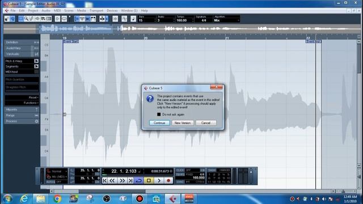Image resolution: width=363 pixels, height=204 pixels.
Task: Select the Zoom magnifier tool
Action: [27, 19]
